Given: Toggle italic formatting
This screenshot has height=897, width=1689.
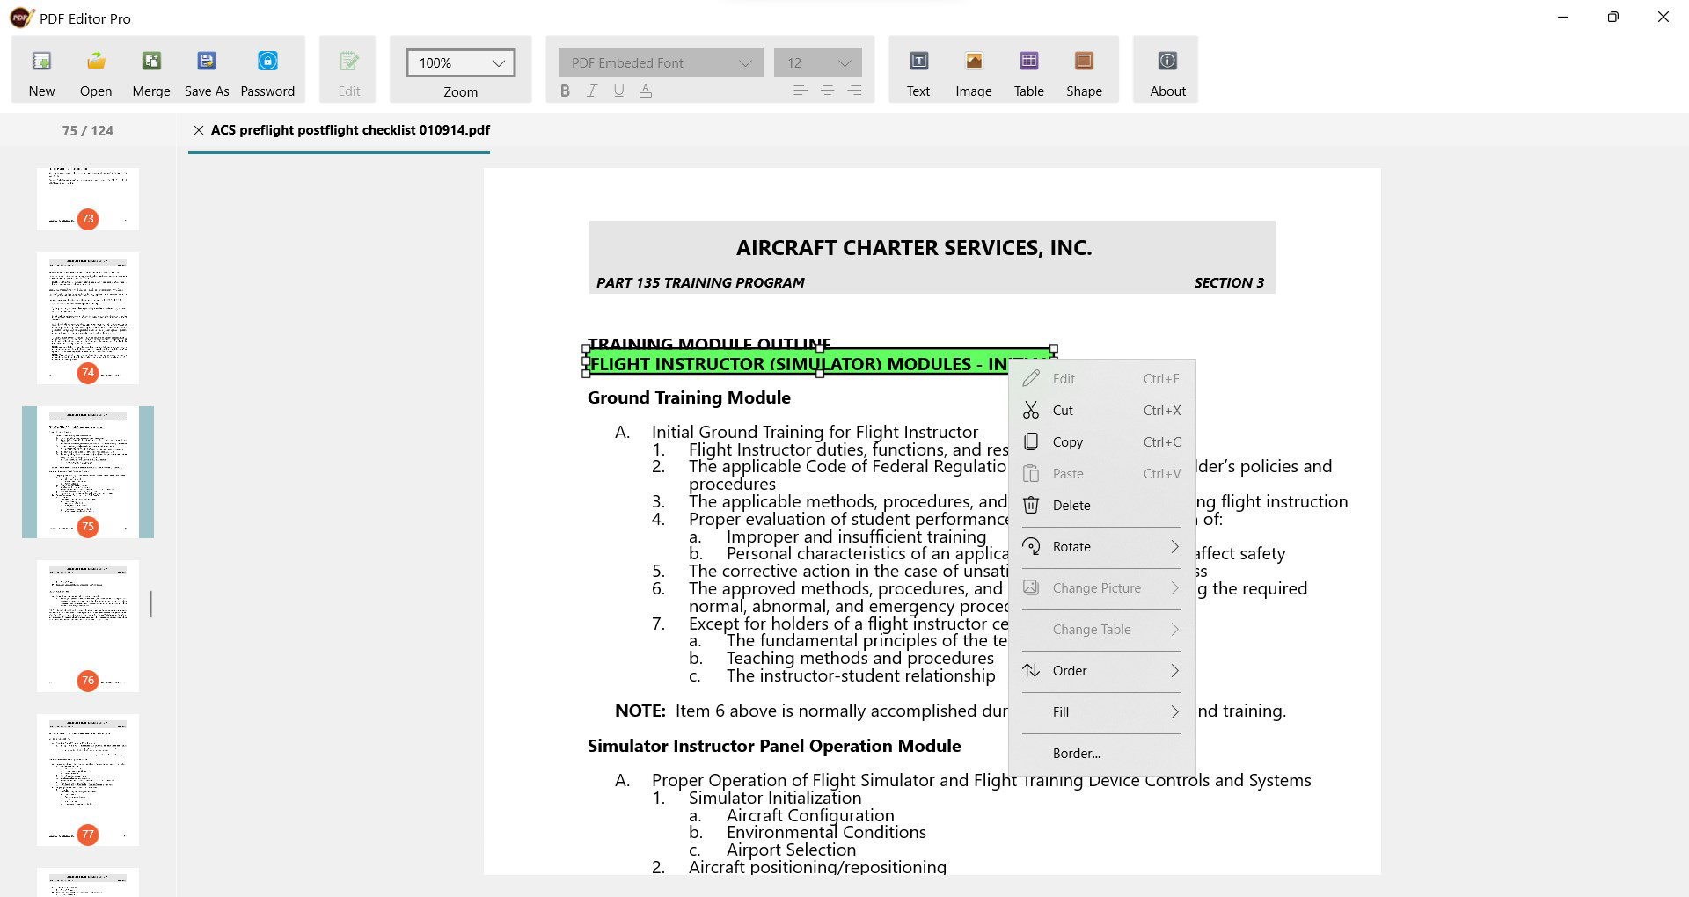Looking at the screenshot, I should pos(592,91).
